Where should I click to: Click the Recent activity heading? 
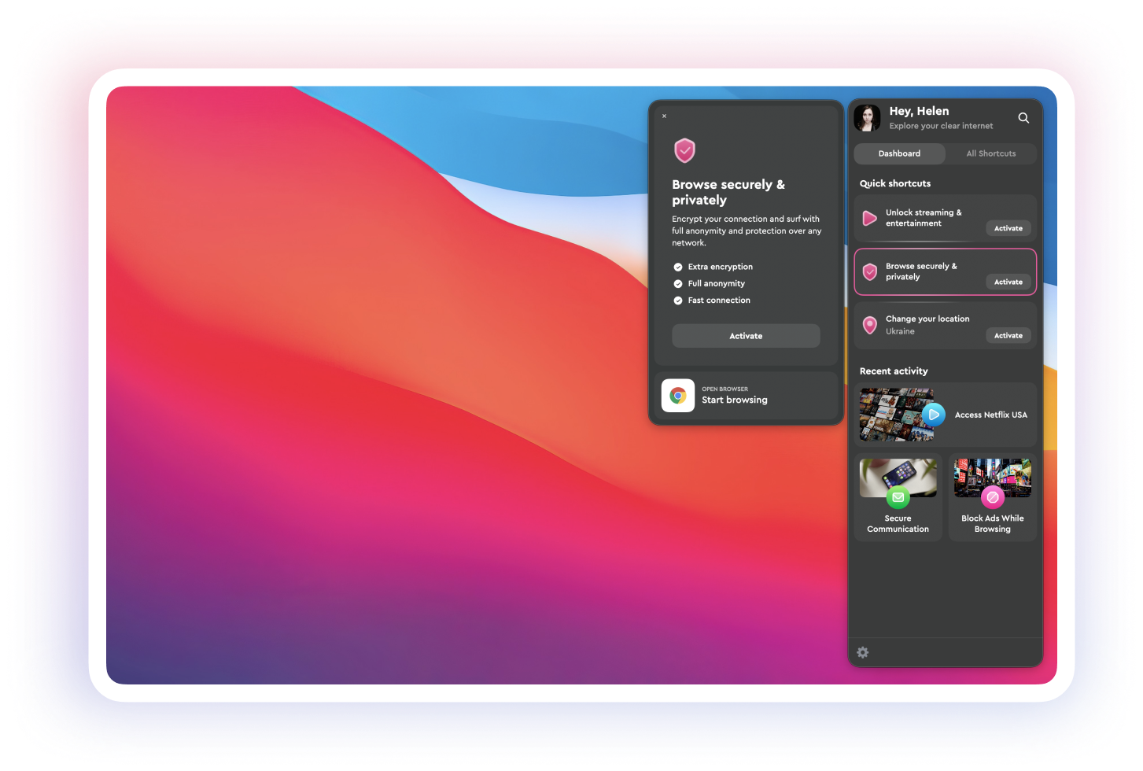pyautogui.click(x=894, y=371)
